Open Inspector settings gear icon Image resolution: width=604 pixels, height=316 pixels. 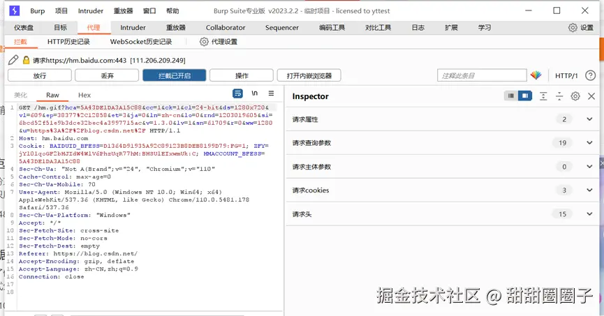575,96
